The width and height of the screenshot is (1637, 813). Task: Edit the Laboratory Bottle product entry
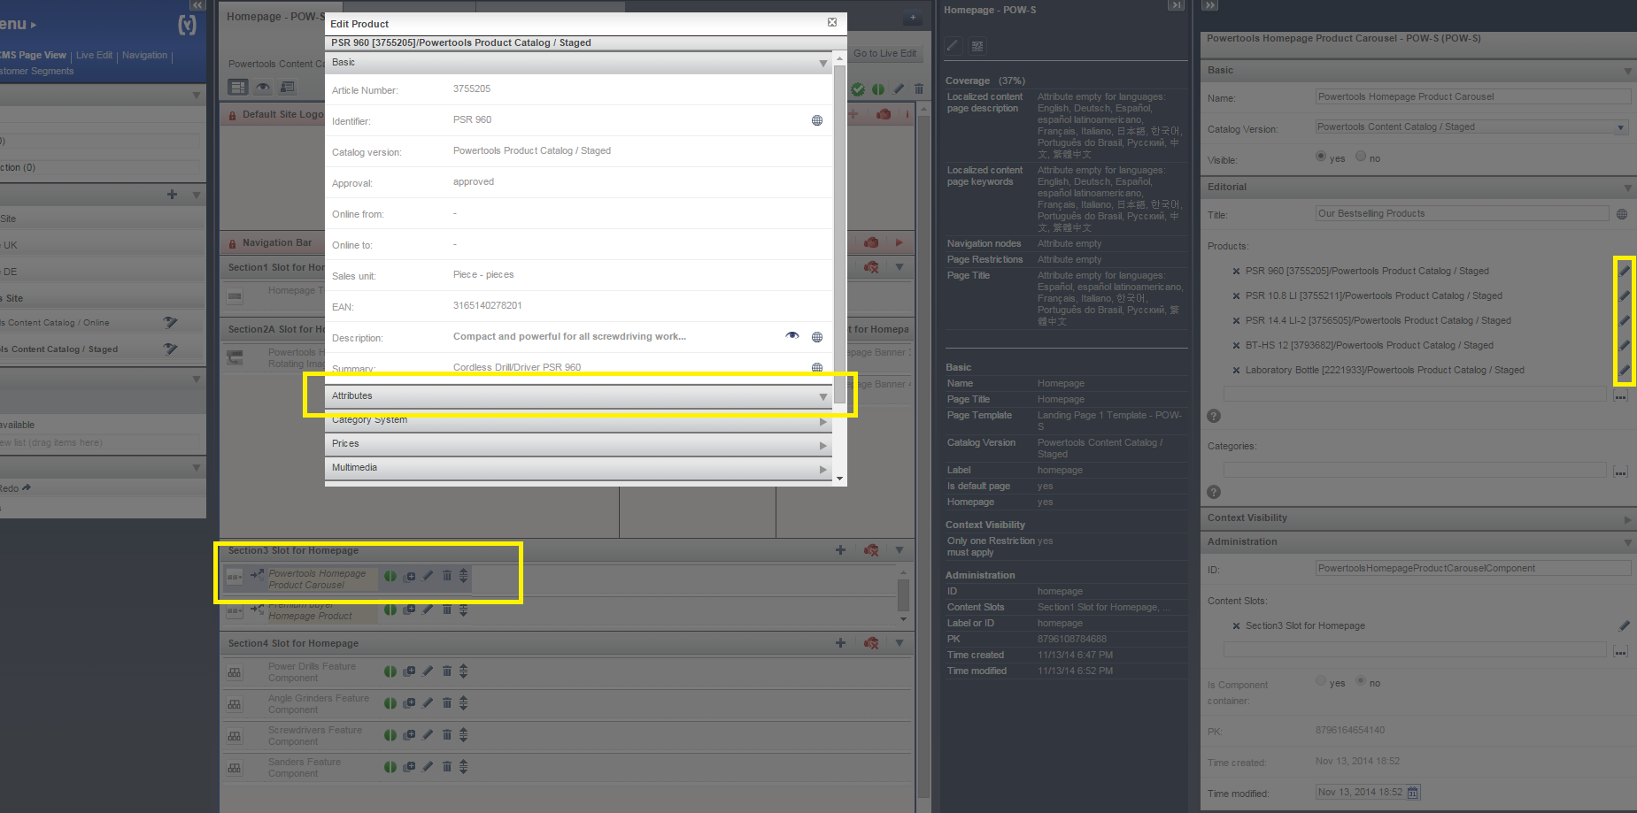click(x=1625, y=371)
